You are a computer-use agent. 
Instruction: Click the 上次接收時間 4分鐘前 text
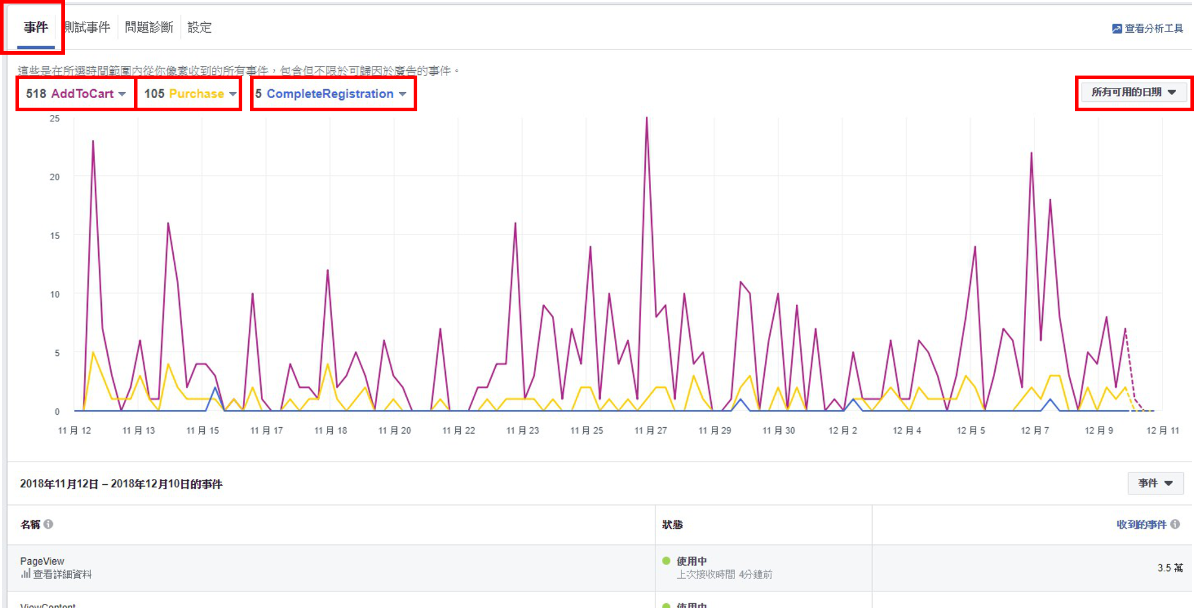point(724,574)
